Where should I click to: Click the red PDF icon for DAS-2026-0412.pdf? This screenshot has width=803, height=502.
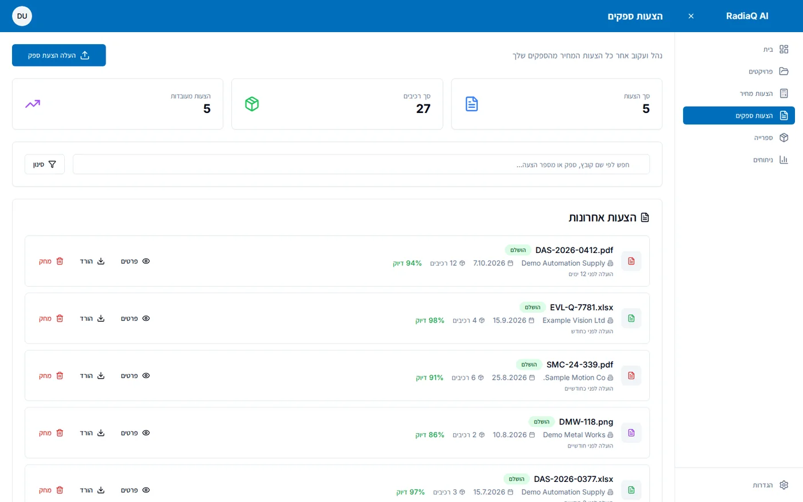click(631, 261)
